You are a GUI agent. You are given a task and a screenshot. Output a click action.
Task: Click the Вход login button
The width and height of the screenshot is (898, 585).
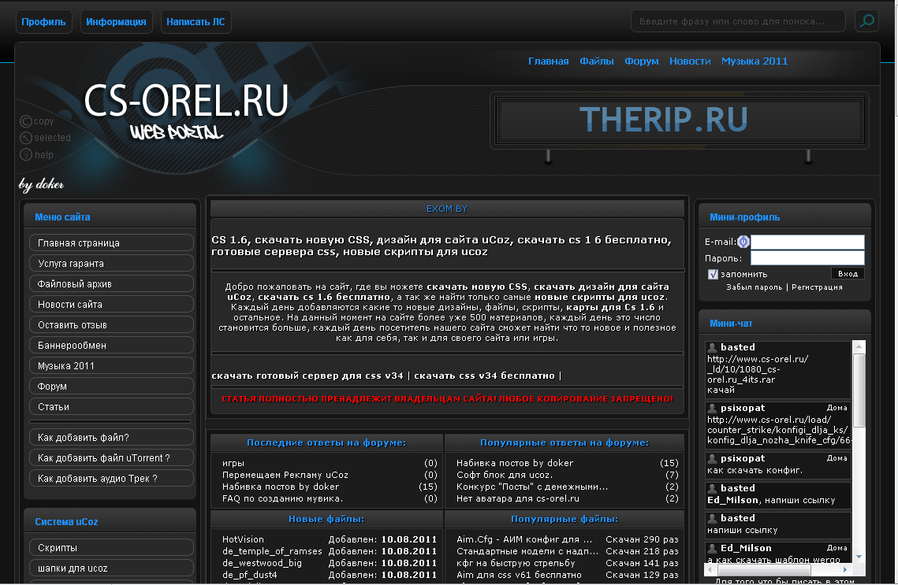[848, 274]
